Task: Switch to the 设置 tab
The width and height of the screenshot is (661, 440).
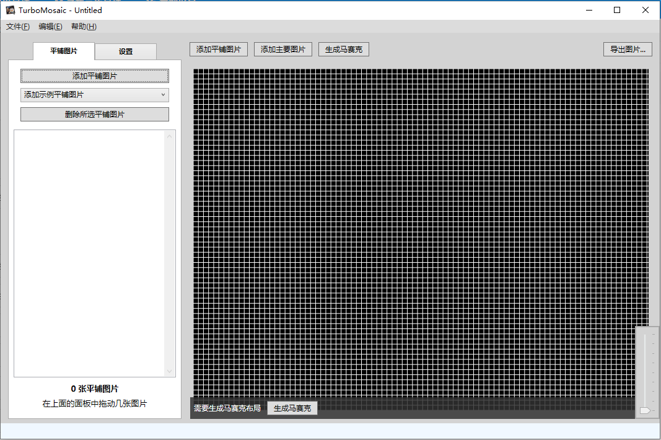Action: click(126, 51)
